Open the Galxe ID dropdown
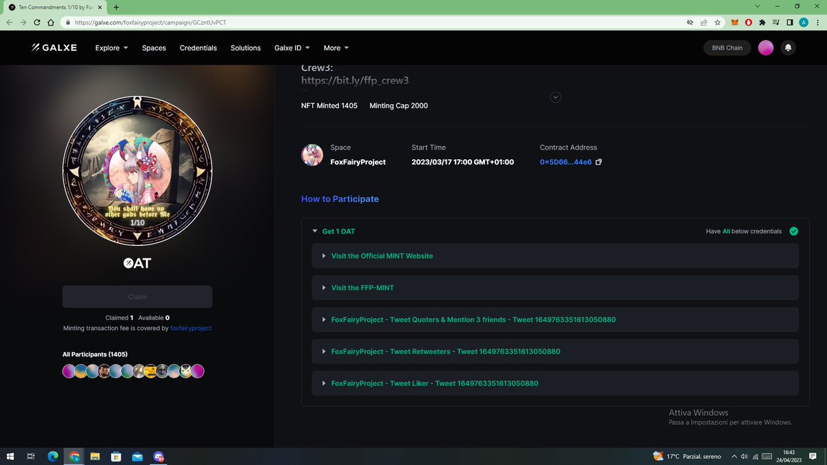This screenshot has height=465, width=827. click(292, 48)
